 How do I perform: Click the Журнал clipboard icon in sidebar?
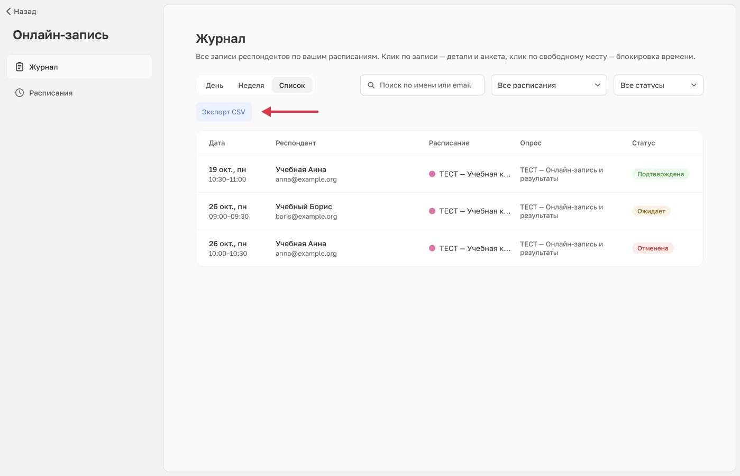point(20,67)
